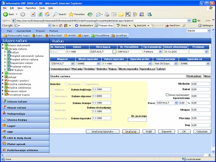Print the page via printer icon
Image resolution: width=216 pixels, height=162 pixels.
point(107,14)
